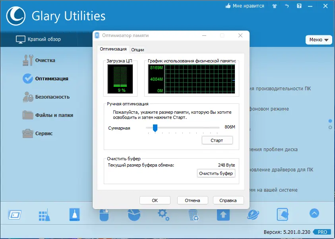Image resolution: width=335 pixels, height=239 pixels.
Task: Select the Оптимизация checkmark icon
Action: click(x=28, y=78)
